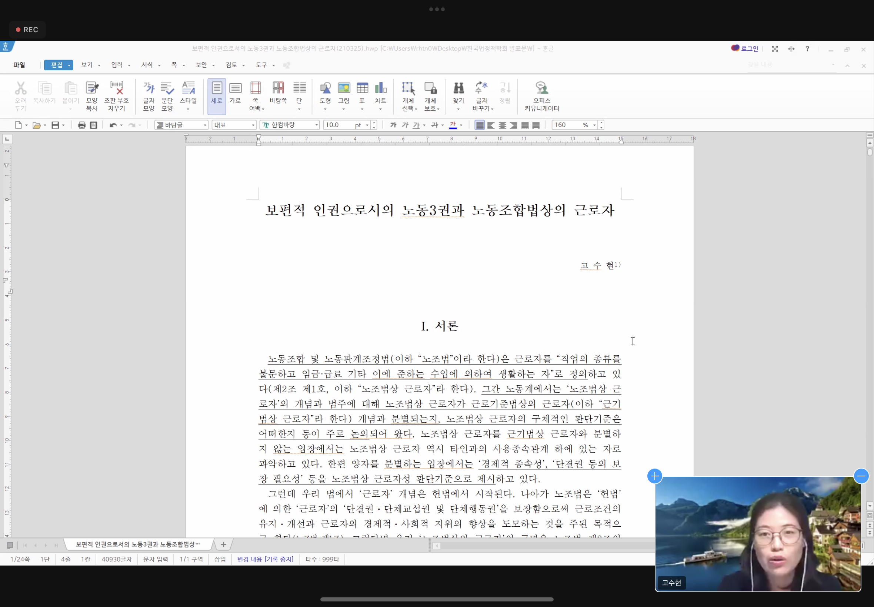
Task: Select 세로 portrait page orientation
Action: pos(217,96)
